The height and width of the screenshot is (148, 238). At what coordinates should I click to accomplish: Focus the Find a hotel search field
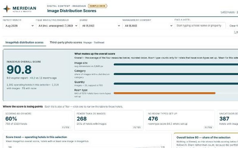[200, 26]
